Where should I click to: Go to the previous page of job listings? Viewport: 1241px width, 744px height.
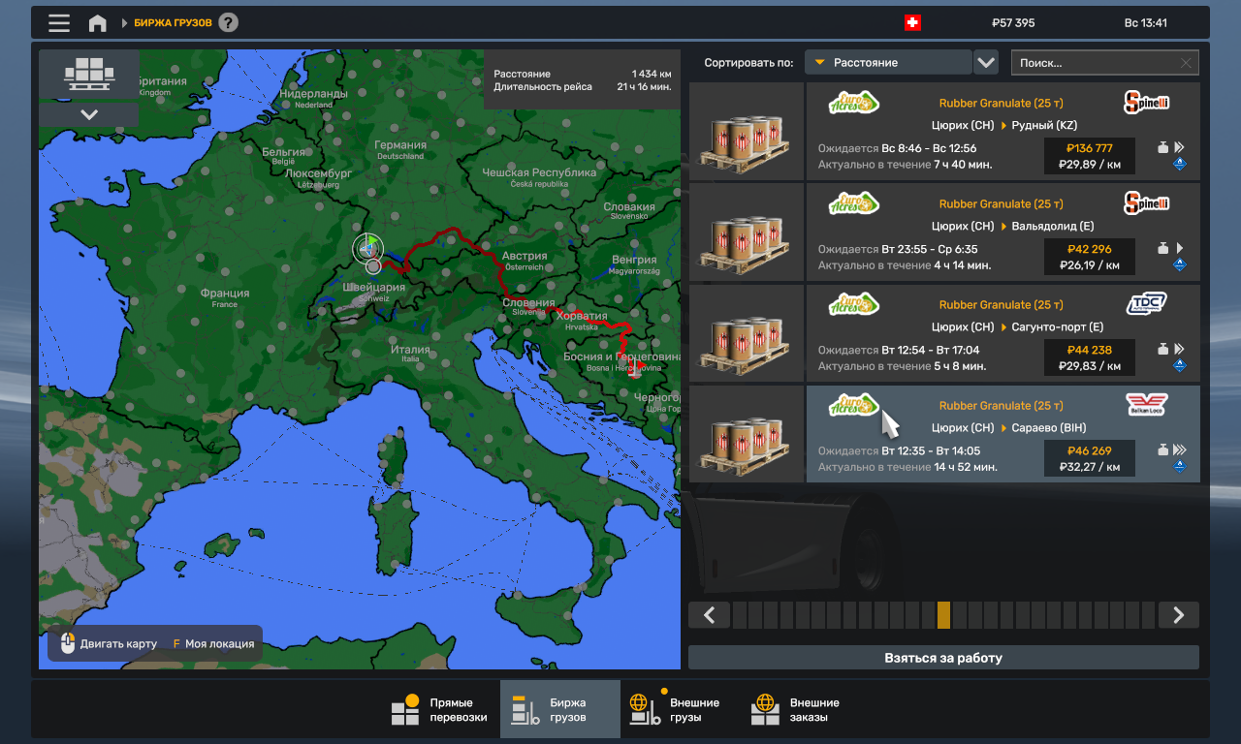point(710,615)
